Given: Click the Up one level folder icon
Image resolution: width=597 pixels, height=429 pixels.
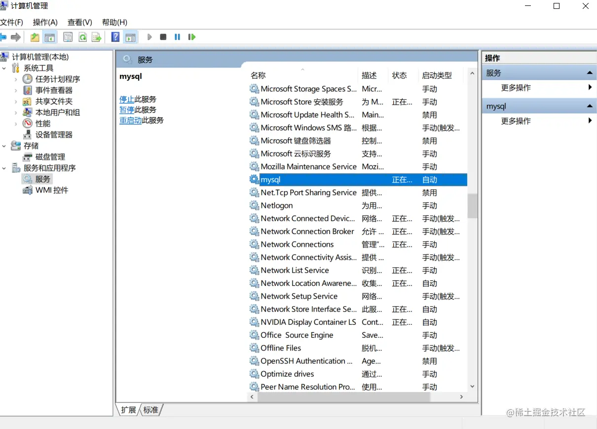Looking at the screenshot, I should click(x=35, y=37).
